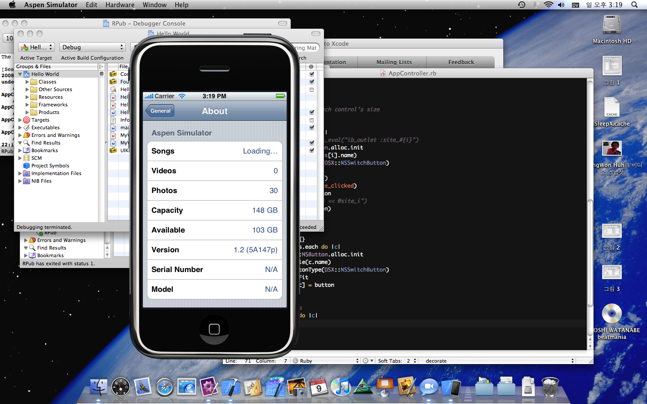Open the Window menu
This screenshot has width=647, height=404.
point(155,4)
